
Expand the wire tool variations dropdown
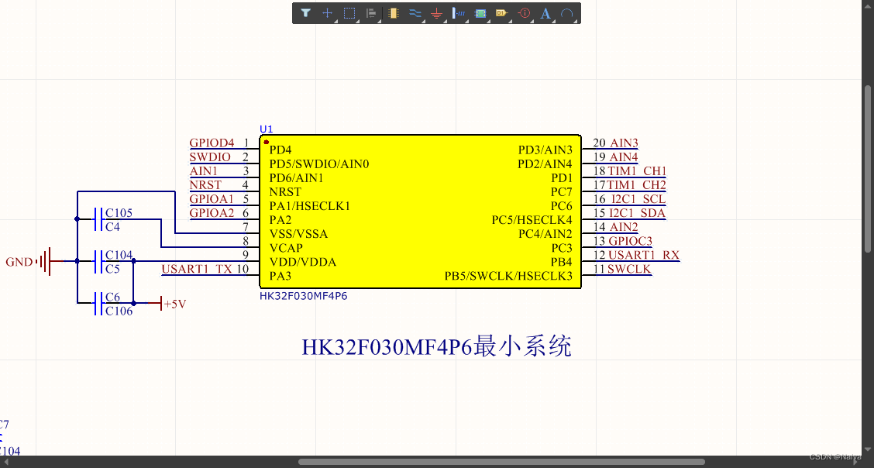[422, 21]
